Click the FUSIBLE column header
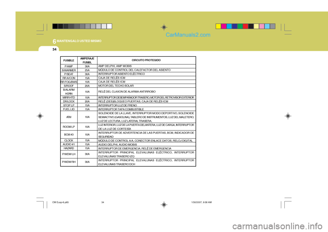Viewport: 328px width, 232px height. [x=69, y=60]
